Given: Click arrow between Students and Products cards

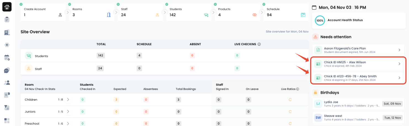Looking at the screenshot, I should point(213,12).
